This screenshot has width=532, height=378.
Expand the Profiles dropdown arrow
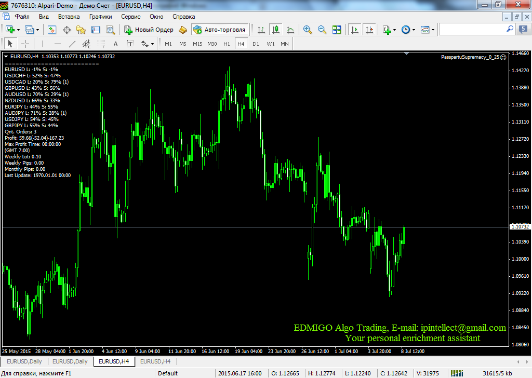(x=37, y=30)
